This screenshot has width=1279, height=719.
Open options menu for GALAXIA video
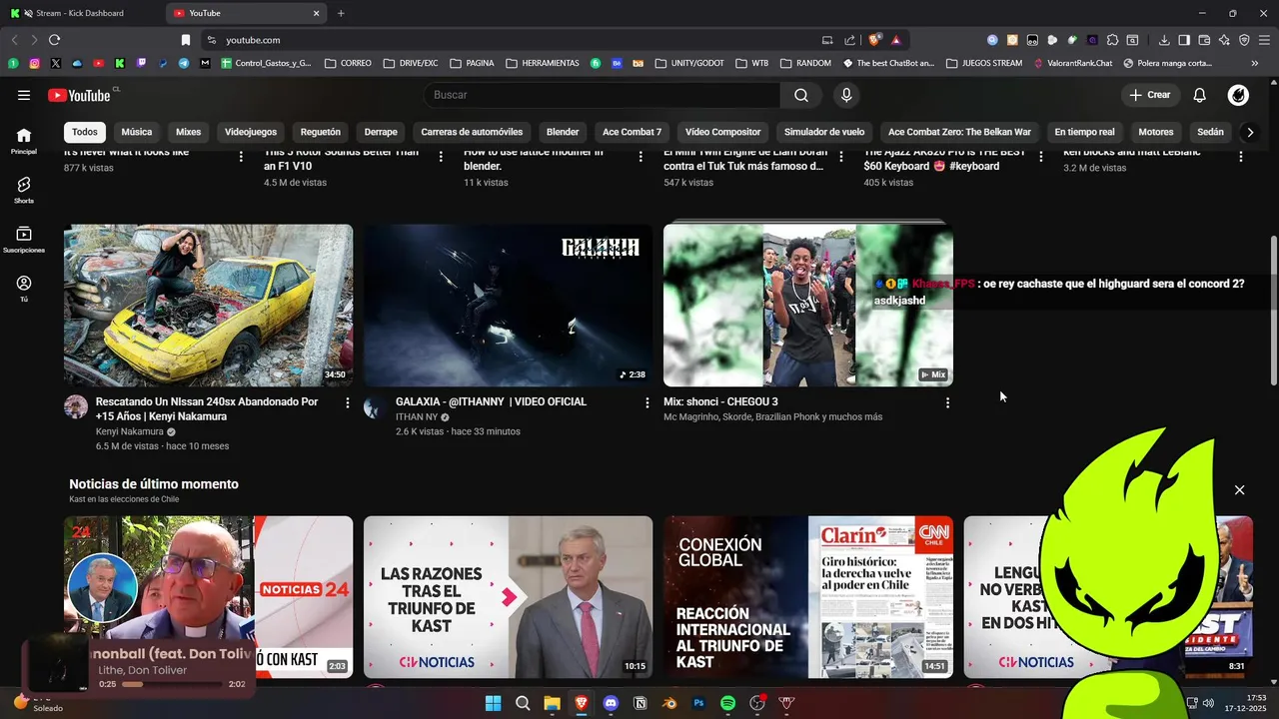pos(647,402)
